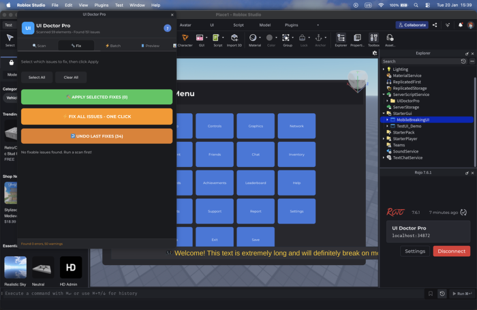
Task: Expand the Lighting tree node
Action: [x=384, y=69]
